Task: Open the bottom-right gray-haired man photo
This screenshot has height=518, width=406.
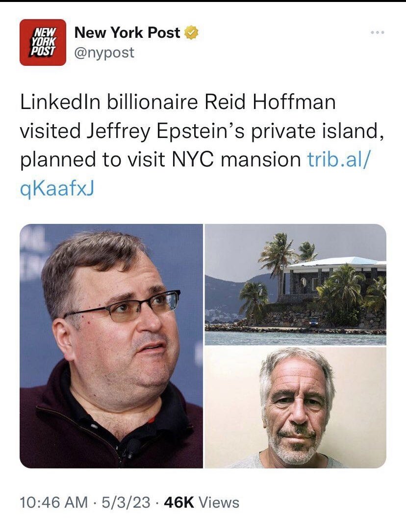Action: [295, 408]
